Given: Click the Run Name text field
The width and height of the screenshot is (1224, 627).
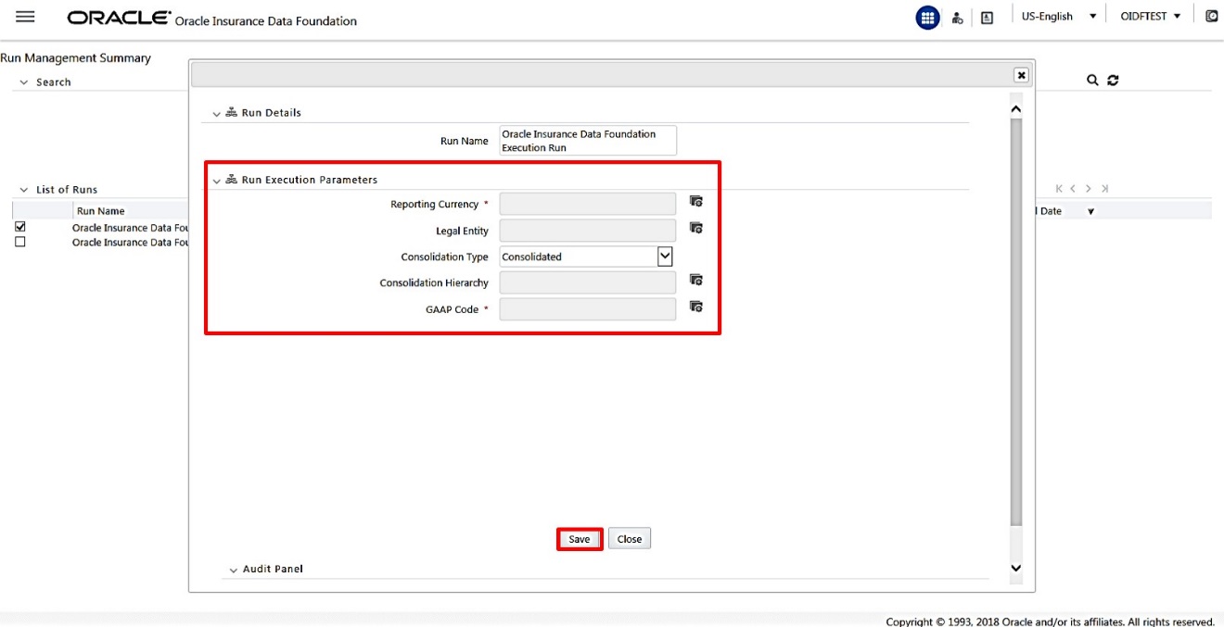Looking at the screenshot, I should coord(588,141).
